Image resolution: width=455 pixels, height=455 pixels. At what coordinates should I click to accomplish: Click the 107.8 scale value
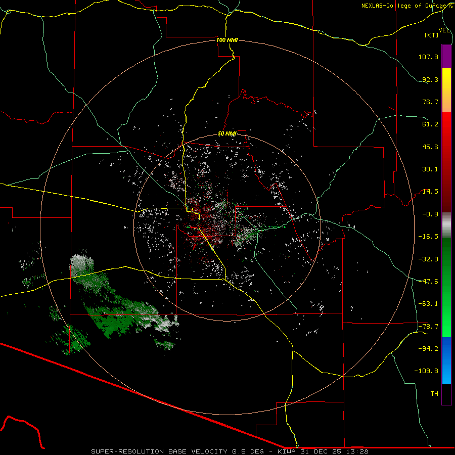pyautogui.click(x=428, y=57)
